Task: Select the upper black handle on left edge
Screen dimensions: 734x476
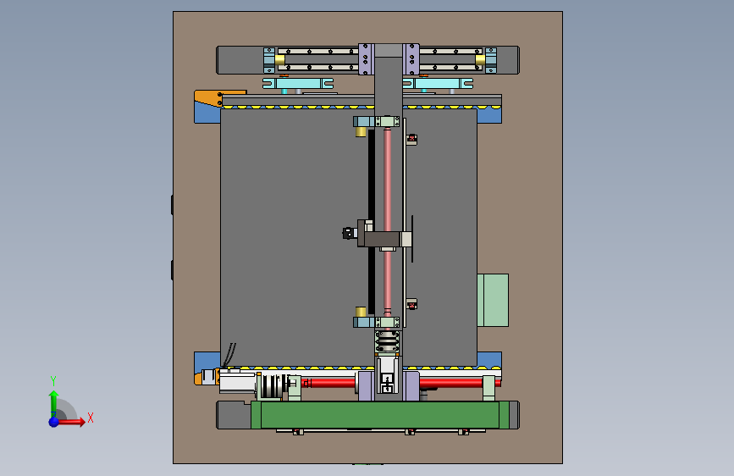Action: tap(172, 205)
